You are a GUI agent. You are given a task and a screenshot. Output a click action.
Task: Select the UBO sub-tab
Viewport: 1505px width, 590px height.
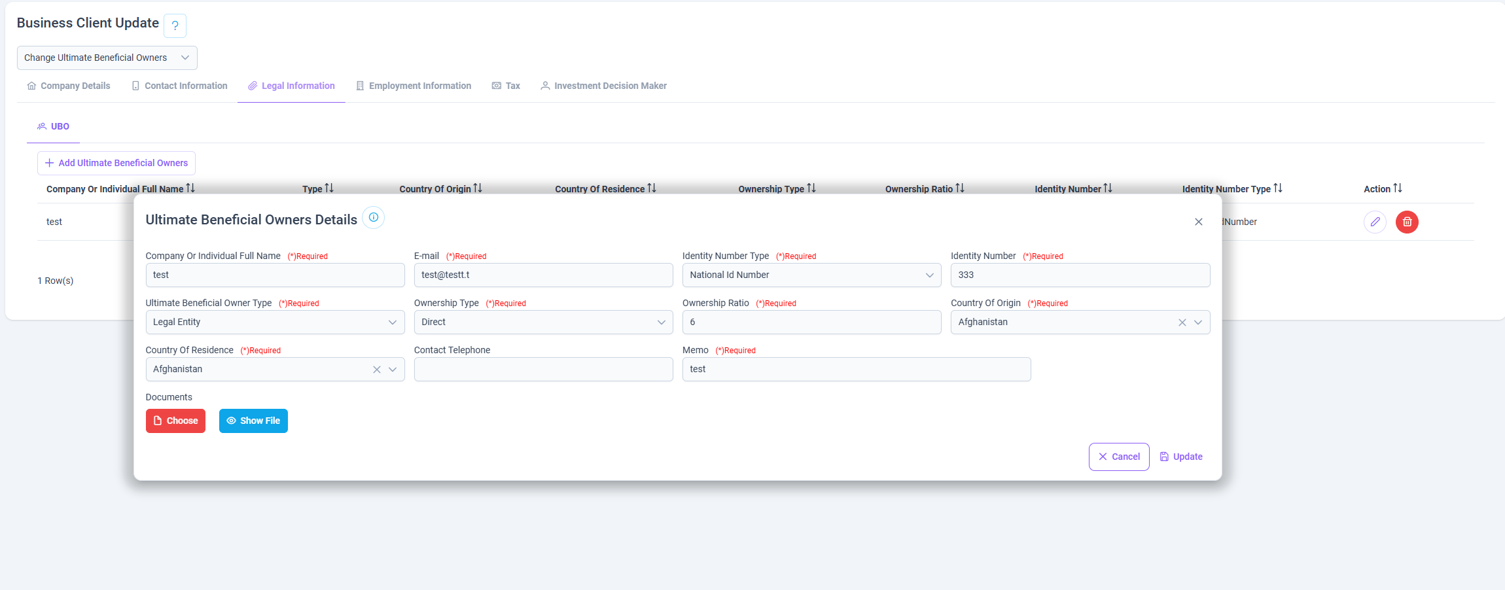click(x=53, y=126)
